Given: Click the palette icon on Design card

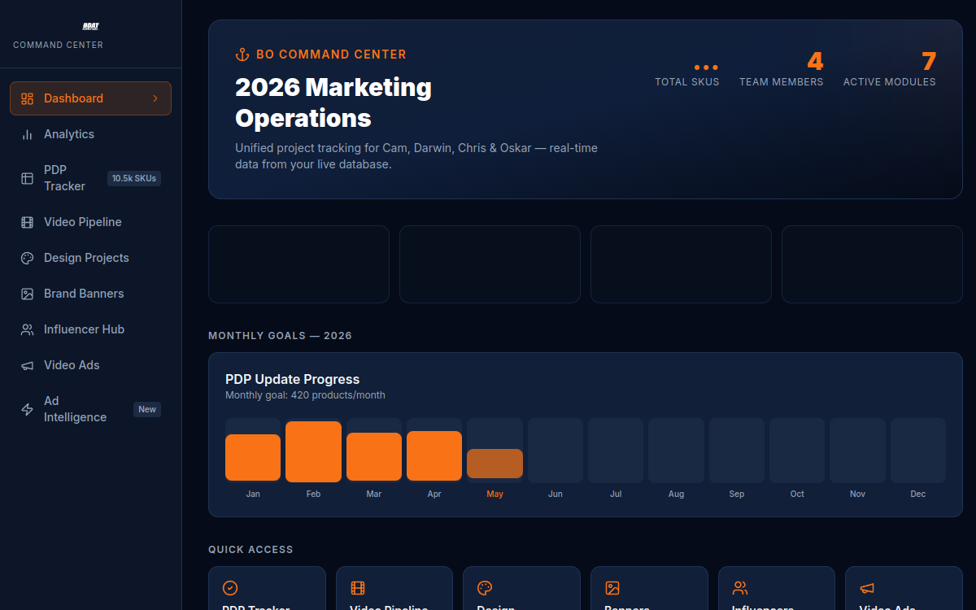Looking at the screenshot, I should pyautogui.click(x=485, y=588).
